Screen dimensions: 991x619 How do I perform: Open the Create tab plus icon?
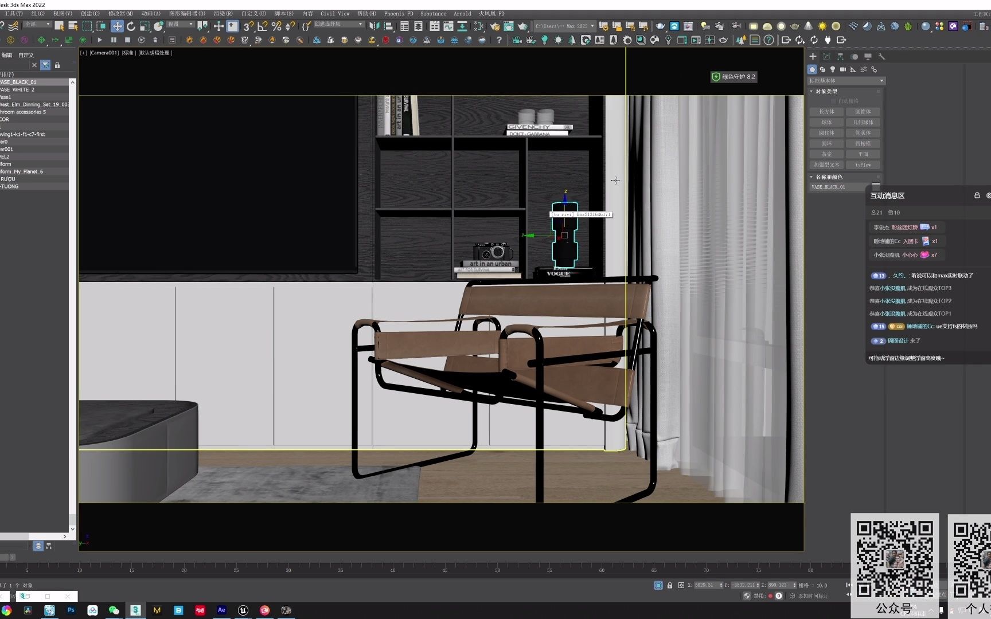tap(813, 56)
